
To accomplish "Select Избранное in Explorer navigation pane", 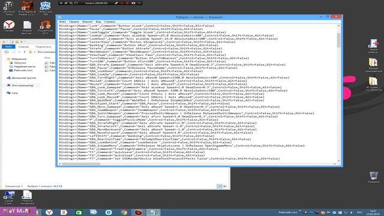I will pyautogui.click(x=17, y=59).
